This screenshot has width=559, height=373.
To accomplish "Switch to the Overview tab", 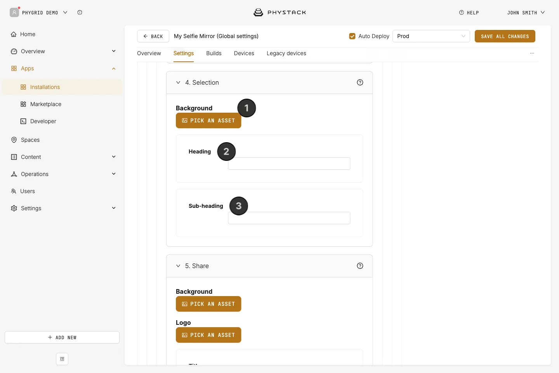I will [x=149, y=53].
